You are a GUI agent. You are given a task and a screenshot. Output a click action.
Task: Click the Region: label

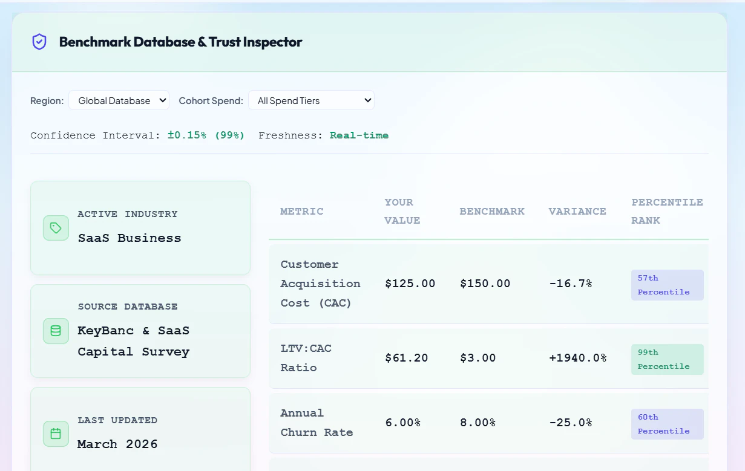pos(47,101)
